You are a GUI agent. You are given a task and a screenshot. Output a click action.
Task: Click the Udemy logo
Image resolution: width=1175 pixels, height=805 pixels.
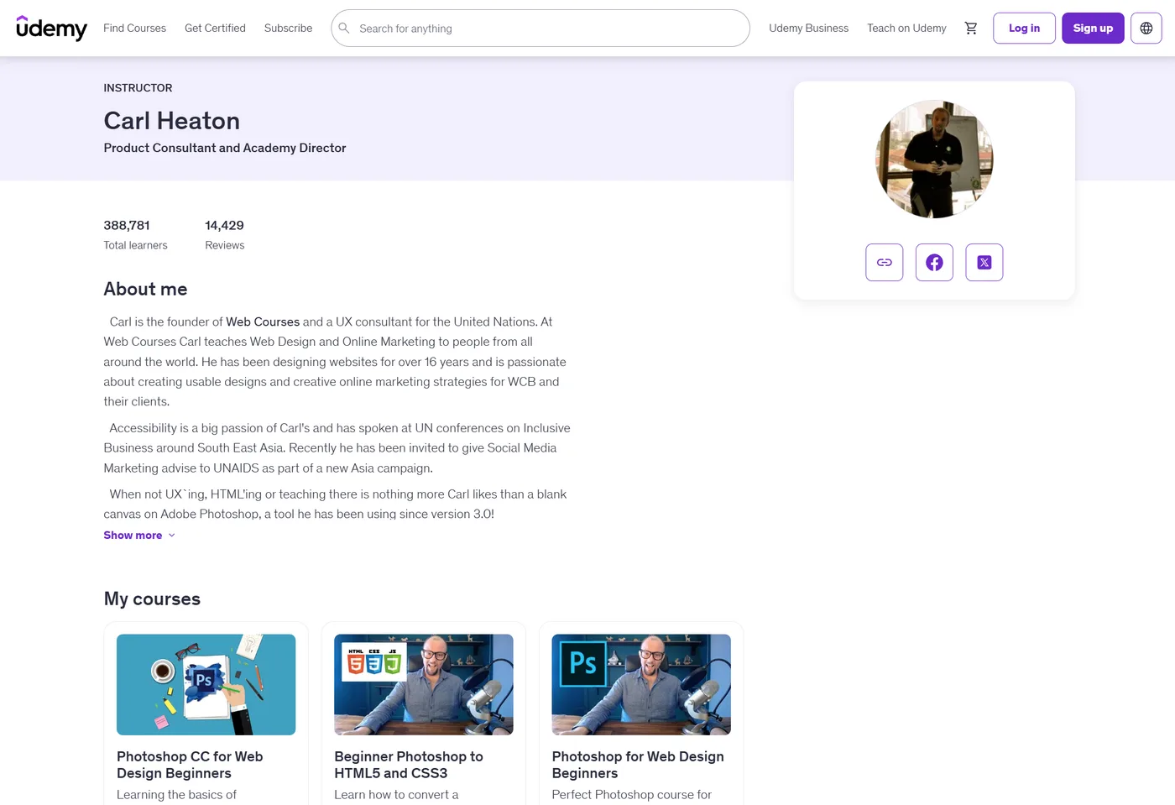pos(52,29)
